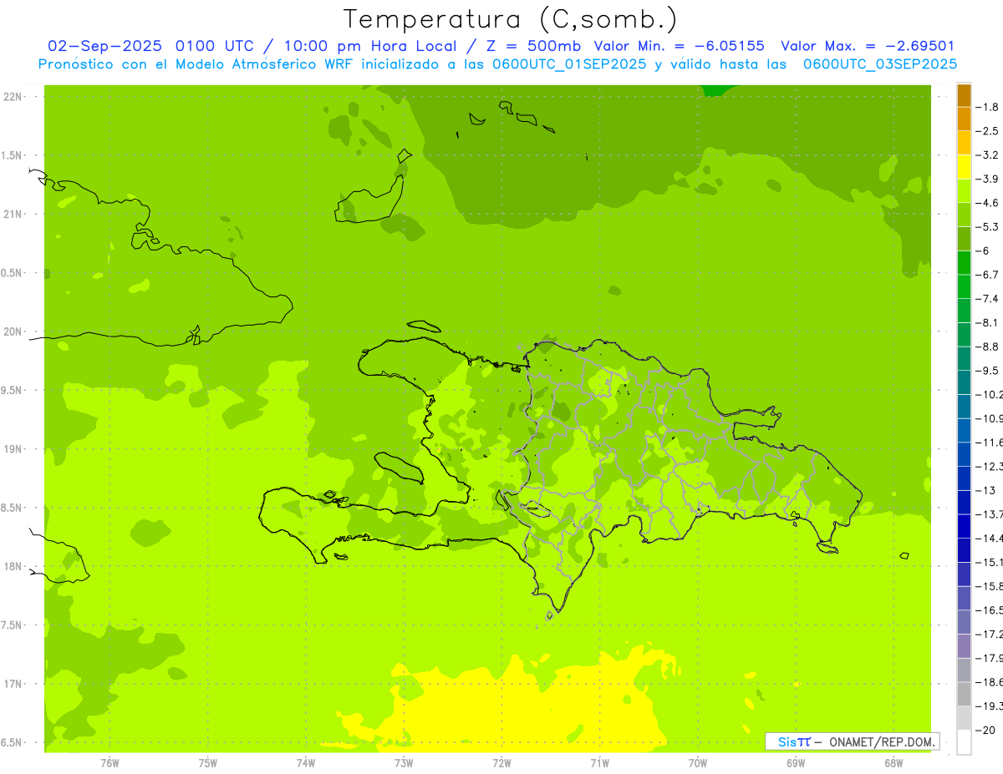Click the valid-until time "0600UTC_03SEP2025"
Screen dimensions: 1003x774
coord(880,64)
